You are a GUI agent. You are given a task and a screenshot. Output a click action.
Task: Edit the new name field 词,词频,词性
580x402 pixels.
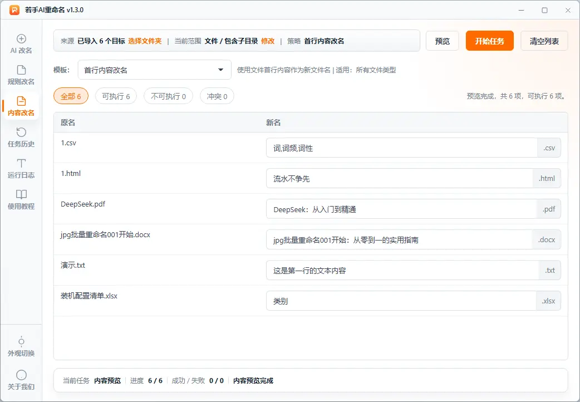tap(402, 148)
